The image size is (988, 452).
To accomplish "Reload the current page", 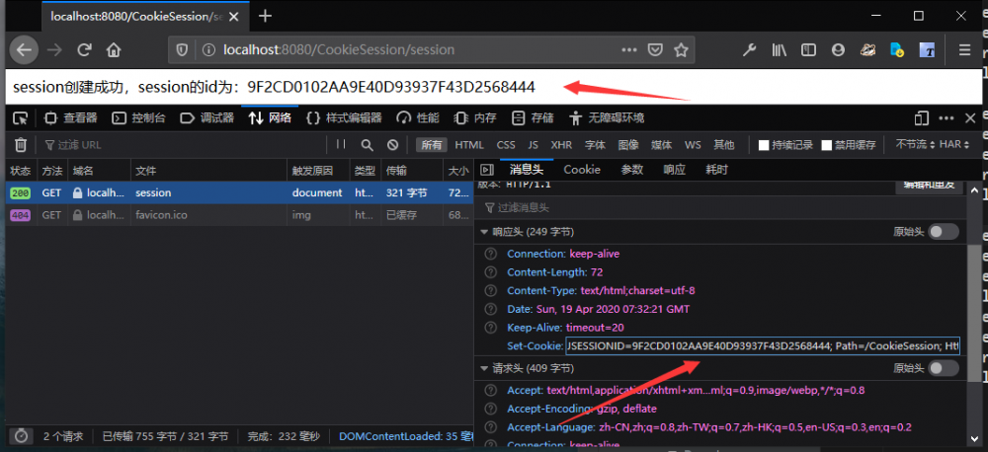I will click(x=84, y=49).
